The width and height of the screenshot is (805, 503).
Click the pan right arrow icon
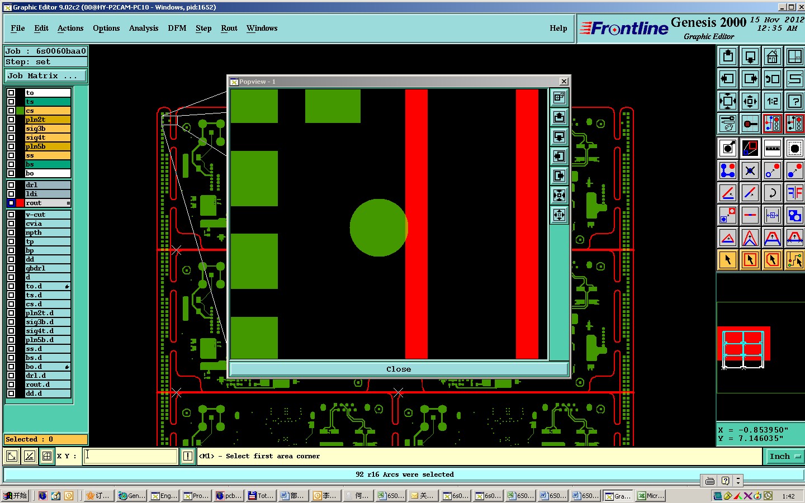click(x=750, y=79)
